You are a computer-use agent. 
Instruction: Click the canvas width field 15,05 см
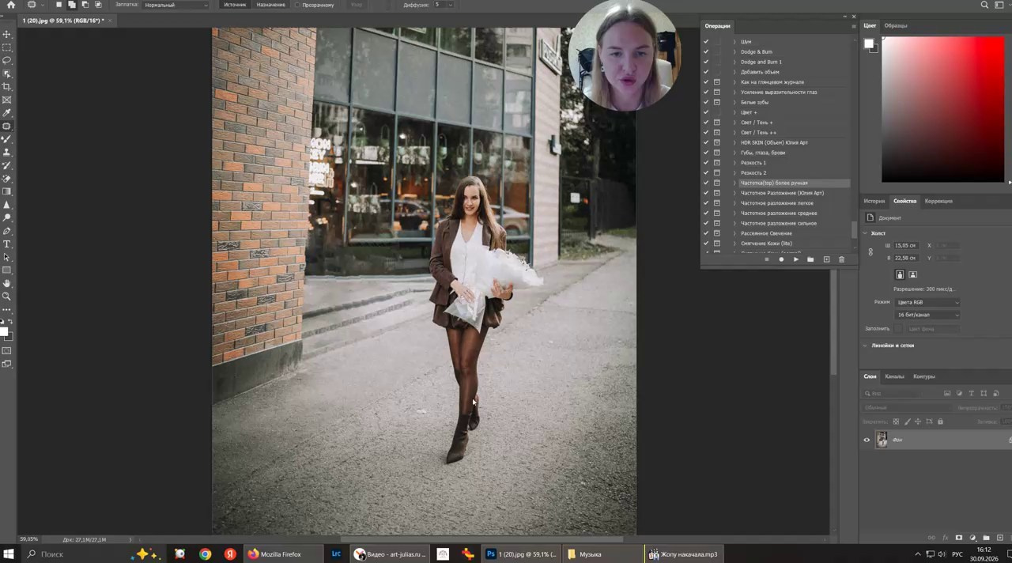tap(906, 246)
